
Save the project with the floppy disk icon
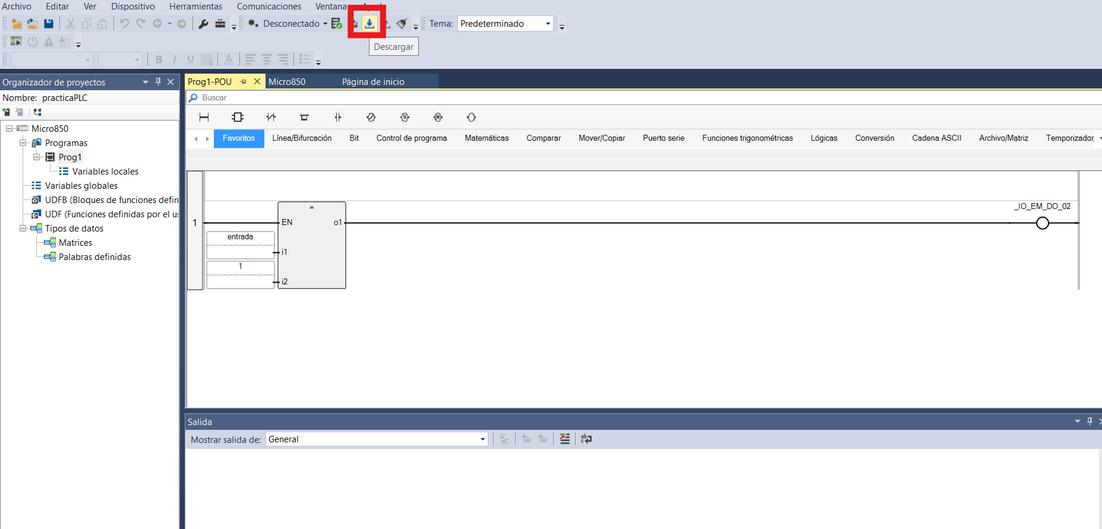tap(49, 24)
